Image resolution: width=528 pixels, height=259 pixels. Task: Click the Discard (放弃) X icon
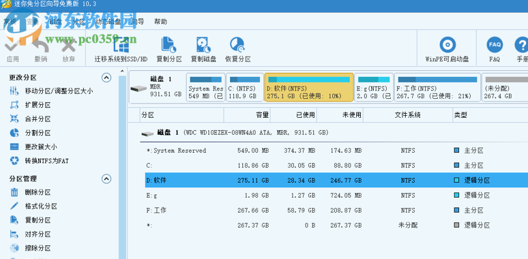tap(69, 46)
